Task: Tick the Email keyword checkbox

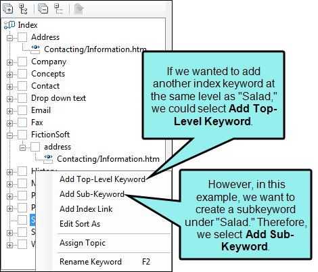Action: (22, 110)
